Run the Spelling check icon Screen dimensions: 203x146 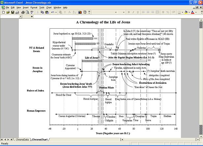pyautogui.click(x=32, y=12)
